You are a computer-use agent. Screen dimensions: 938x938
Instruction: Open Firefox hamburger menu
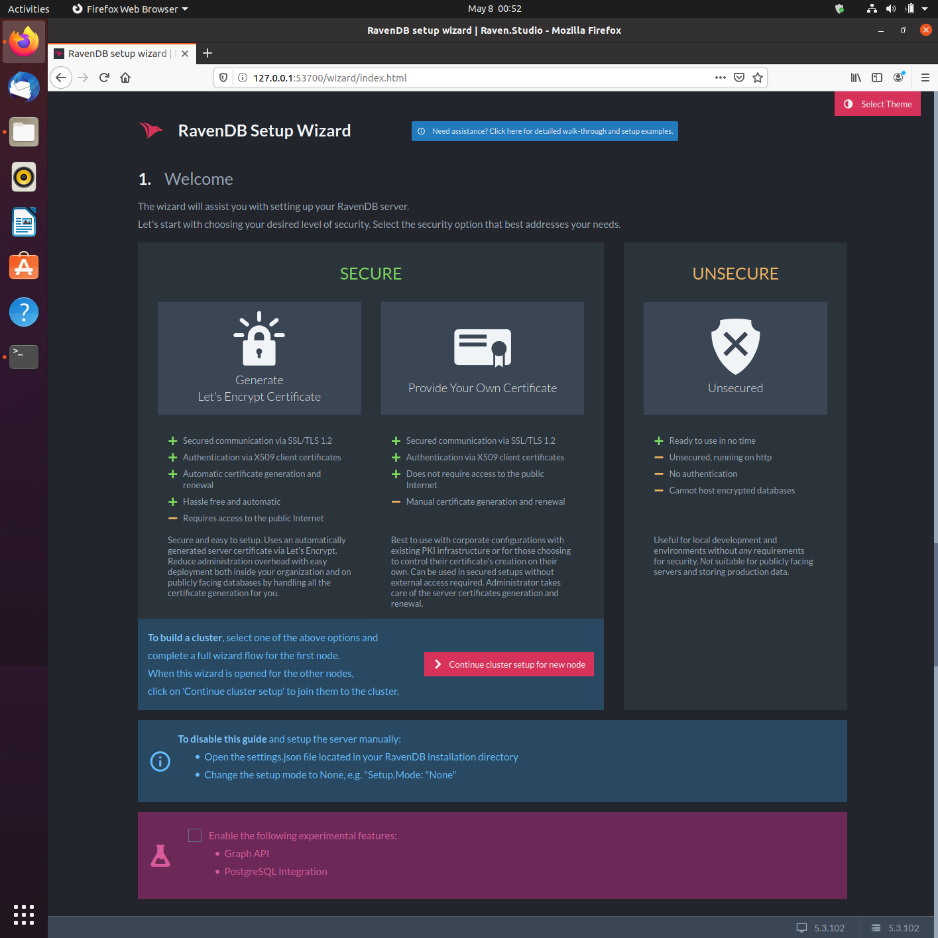[x=925, y=78]
